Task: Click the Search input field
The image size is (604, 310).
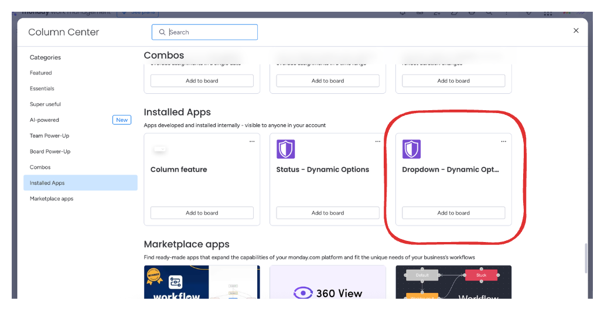Action: [204, 32]
